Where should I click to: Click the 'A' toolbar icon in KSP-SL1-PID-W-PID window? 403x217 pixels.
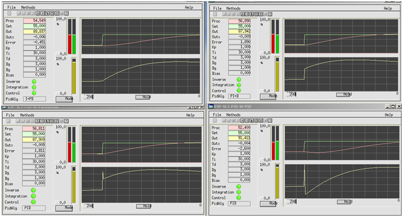(242, 121)
